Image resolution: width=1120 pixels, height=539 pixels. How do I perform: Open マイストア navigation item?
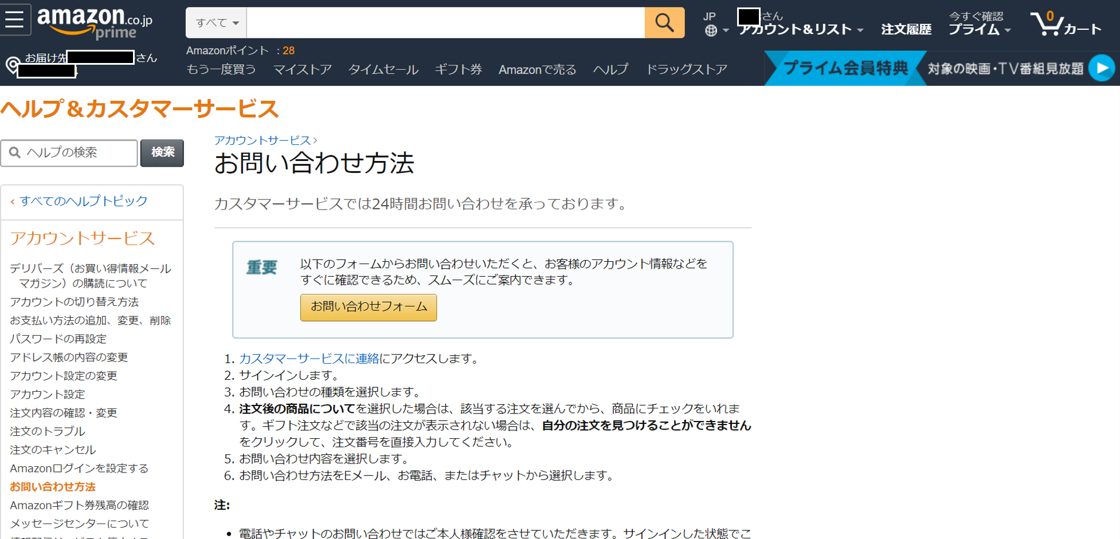point(303,69)
